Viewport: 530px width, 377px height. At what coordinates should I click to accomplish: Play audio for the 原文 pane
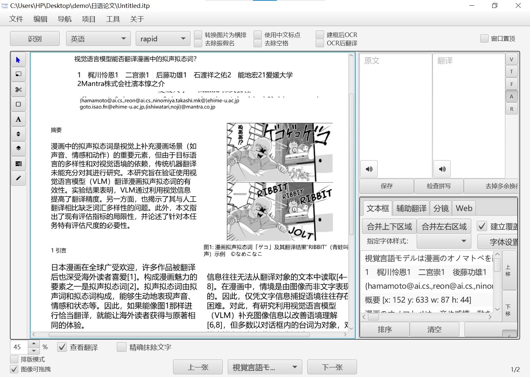pyautogui.click(x=369, y=169)
